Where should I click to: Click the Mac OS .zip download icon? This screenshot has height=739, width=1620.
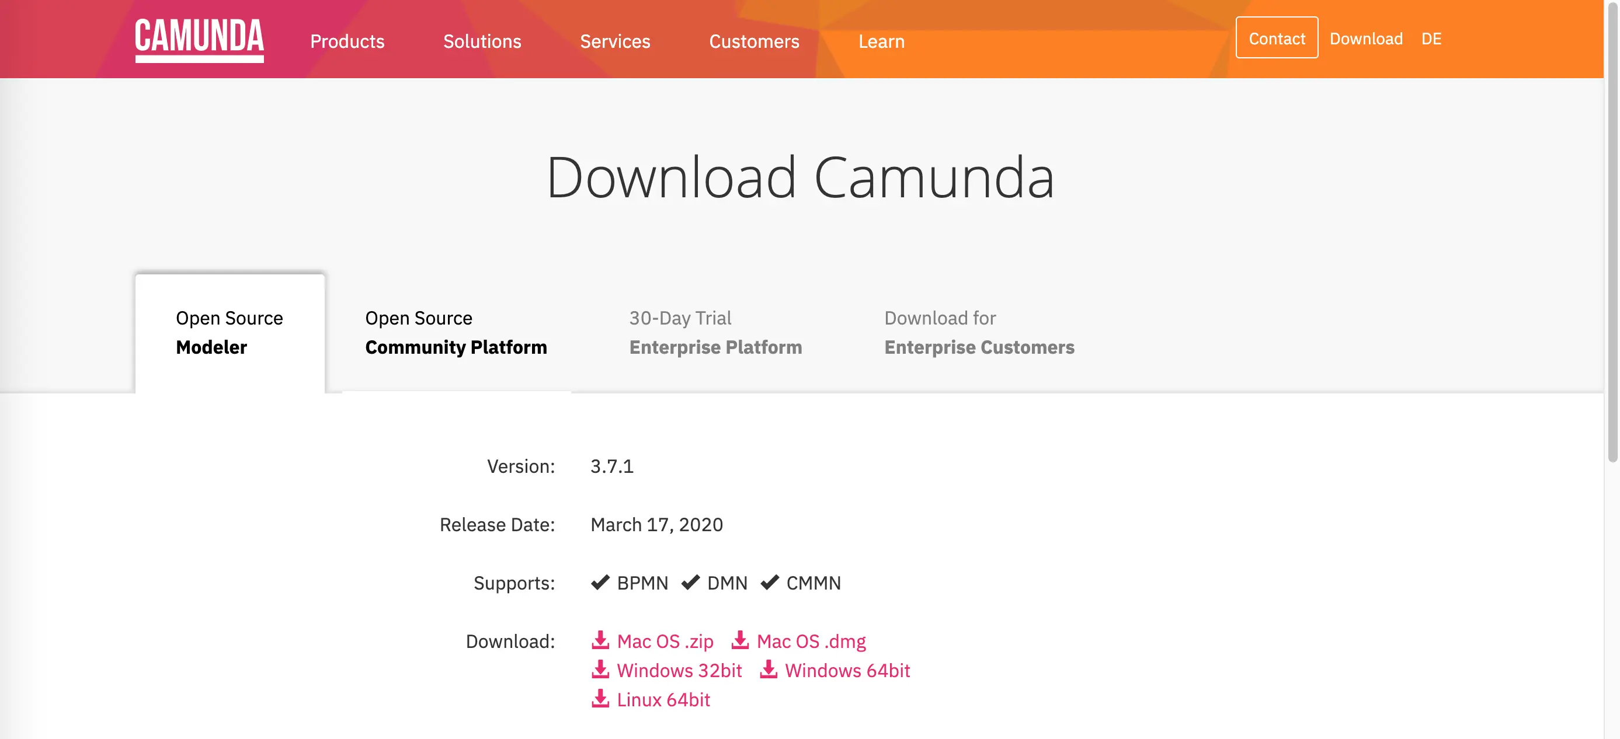(601, 640)
